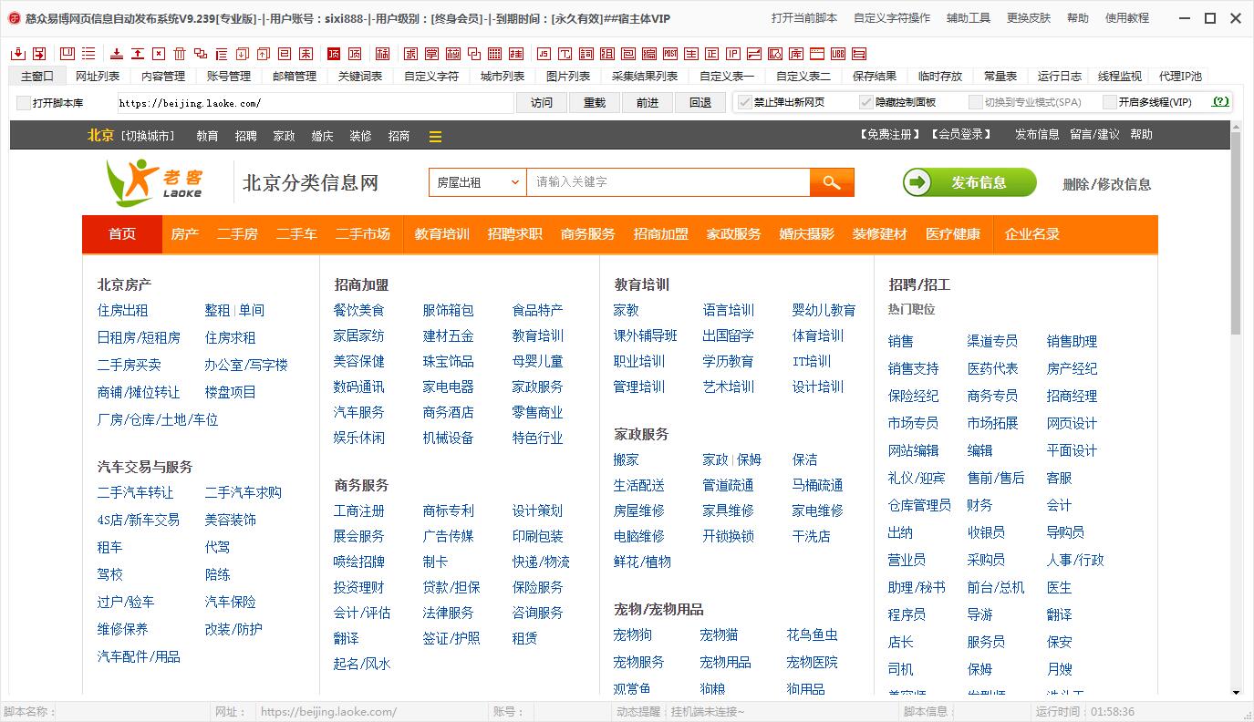Click the vertical scrollbar thumb of the webpage
Image resolution: width=1254 pixels, height=722 pixels.
pyautogui.click(x=1236, y=232)
